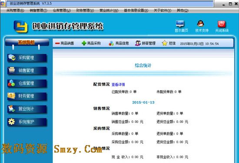Screen dimensions: 239x163
Task: Click the 非现金收入: 0.00 元 text
Action: tap(172, 157)
